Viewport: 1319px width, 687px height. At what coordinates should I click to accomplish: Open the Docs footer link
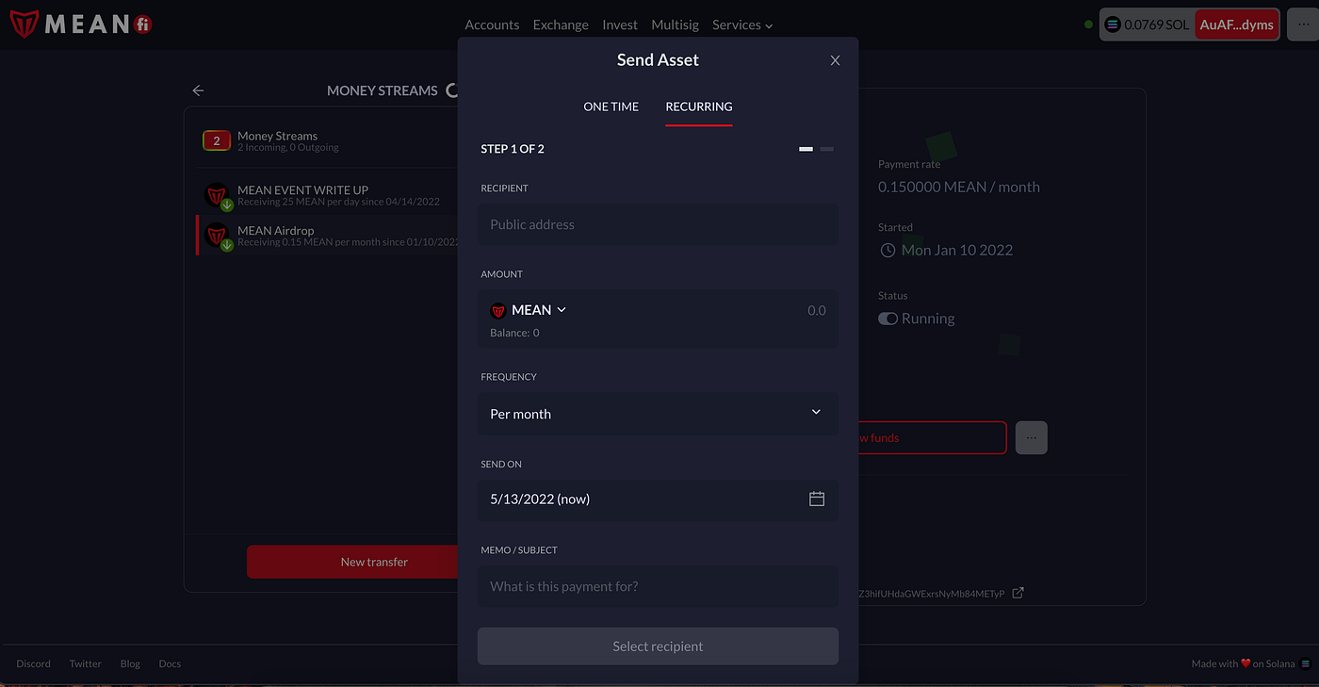tap(170, 663)
